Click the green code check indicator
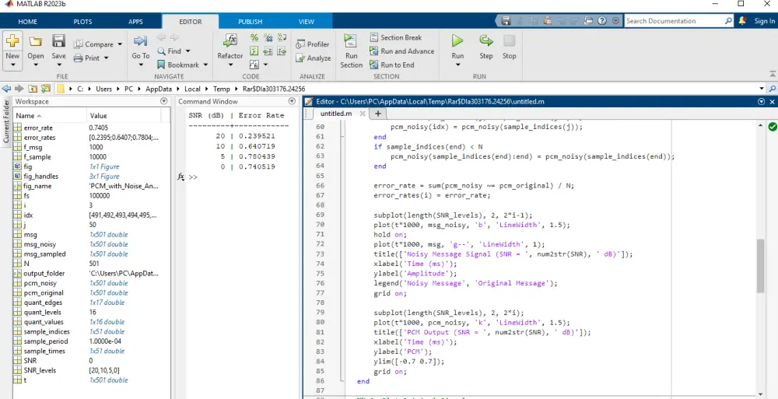Screen dimensions: 778x399 [772, 127]
